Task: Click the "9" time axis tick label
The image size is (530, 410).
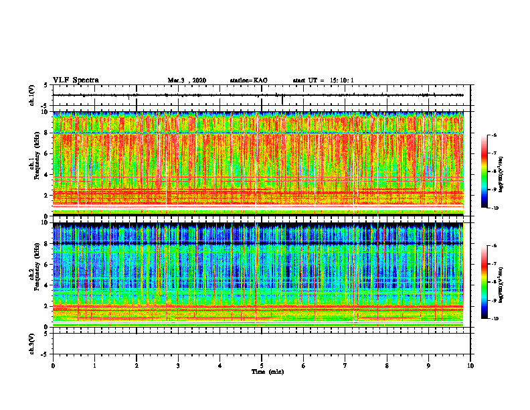Action: coord(428,365)
